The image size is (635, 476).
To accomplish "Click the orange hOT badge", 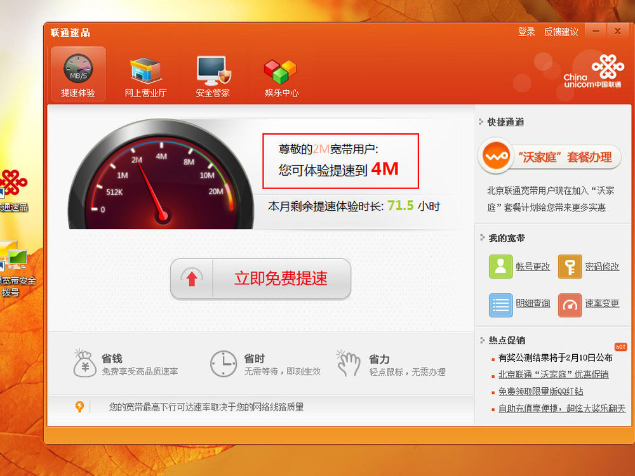I will [620, 347].
